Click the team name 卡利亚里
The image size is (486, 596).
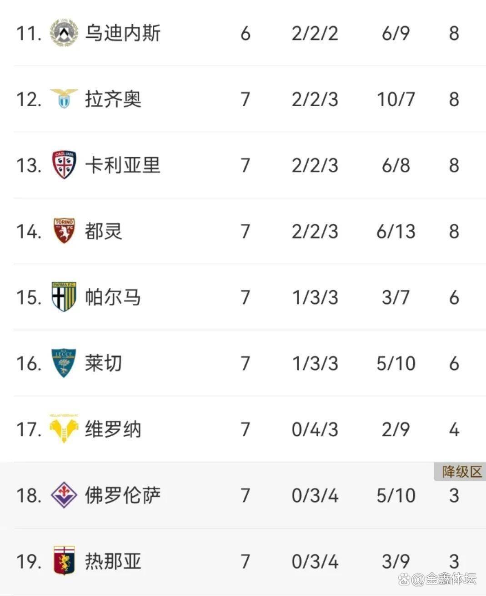(x=123, y=165)
